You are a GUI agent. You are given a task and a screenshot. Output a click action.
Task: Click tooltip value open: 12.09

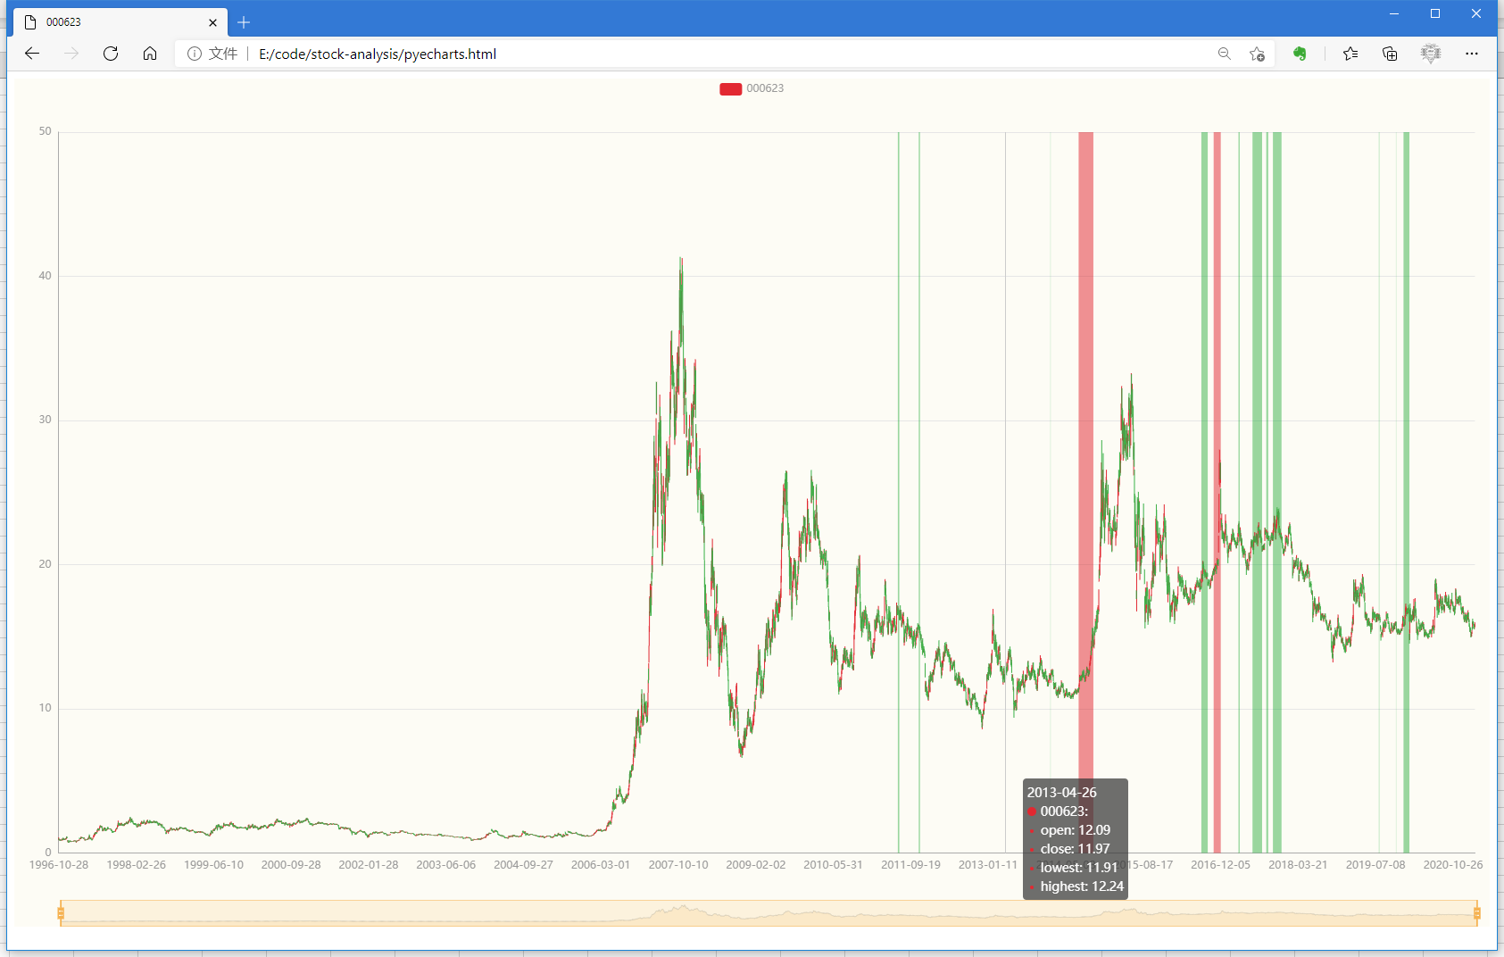pyautogui.click(x=1075, y=830)
